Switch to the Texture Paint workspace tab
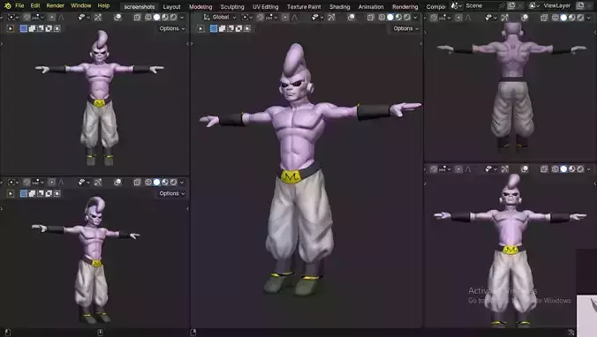Viewport: 597px width, 337px height. (x=304, y=6)
